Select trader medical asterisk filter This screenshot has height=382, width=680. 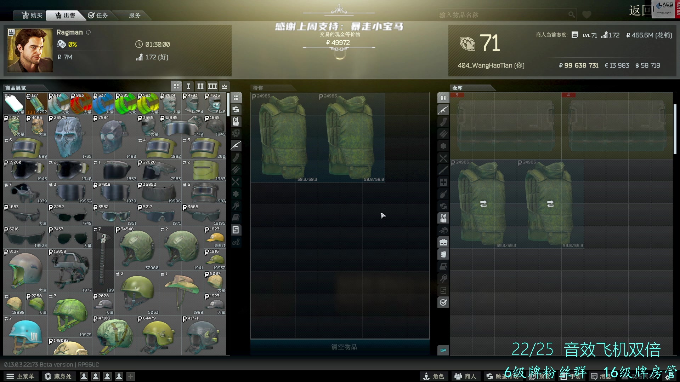coord(236,194)
